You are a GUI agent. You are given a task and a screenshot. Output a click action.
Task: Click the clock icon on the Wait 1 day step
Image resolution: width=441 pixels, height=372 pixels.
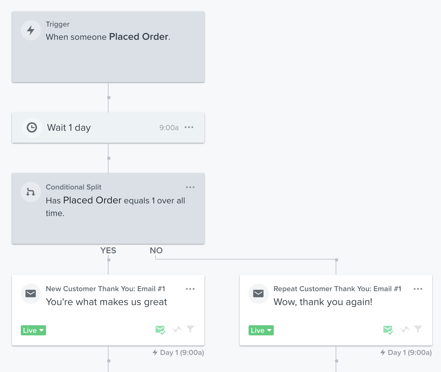[x=32, y=128]
